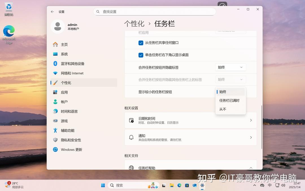The image size is (305, 191).
Task: Click the 通知 bell icon
Action: pos(131,138)
